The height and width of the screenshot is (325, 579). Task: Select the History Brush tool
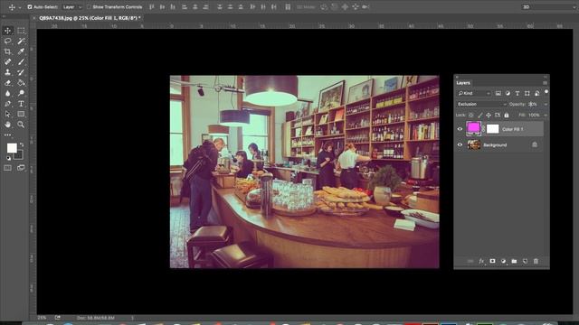click(21, 72)
